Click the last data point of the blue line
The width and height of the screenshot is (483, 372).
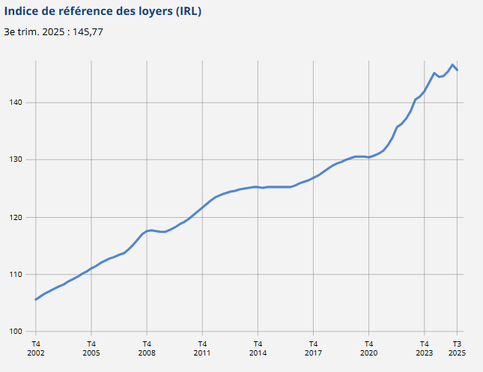point(458,70)
